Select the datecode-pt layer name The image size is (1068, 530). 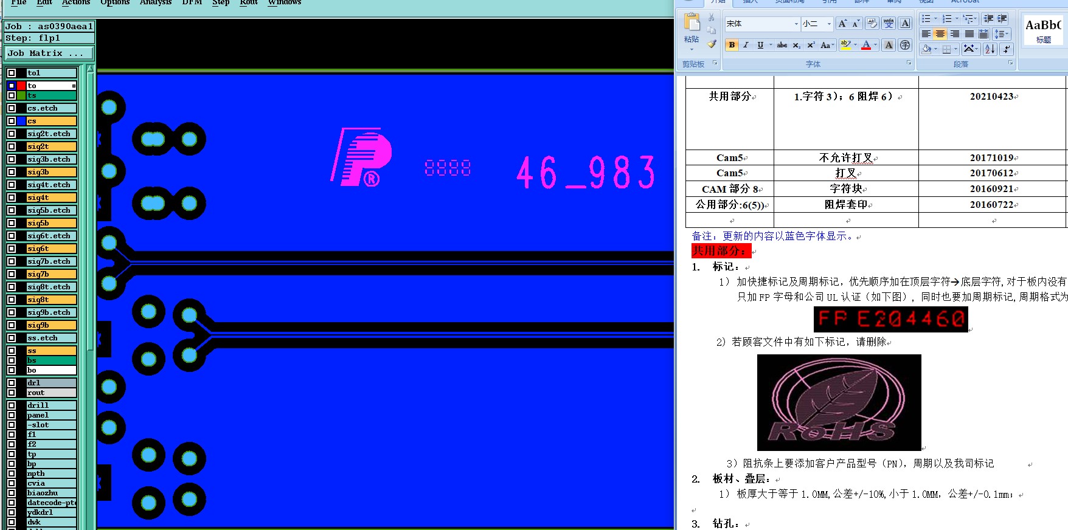[x=51, y=503]
